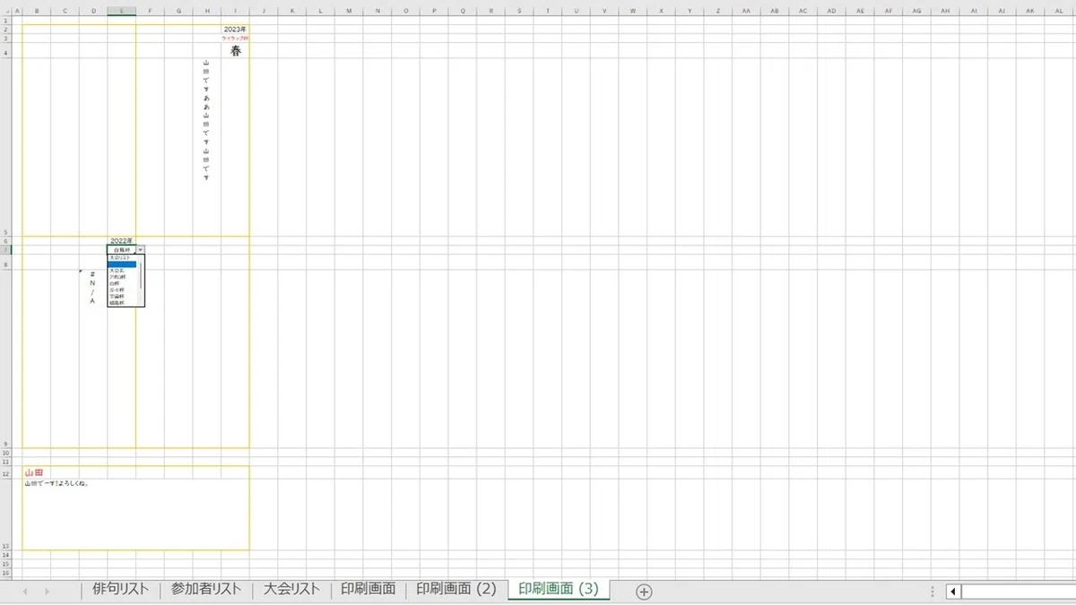Pick the blue highlighted blank dropdown entry
The height and width of the screenshot is (605, 1076).
click(x=123, y=264)
